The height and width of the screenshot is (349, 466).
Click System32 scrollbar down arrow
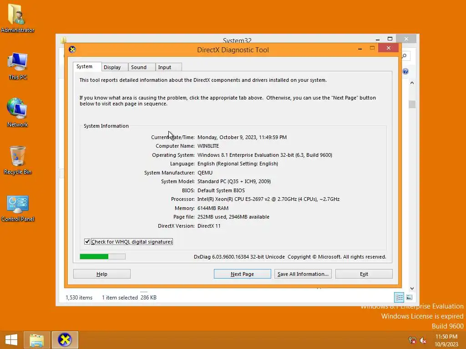412,289
